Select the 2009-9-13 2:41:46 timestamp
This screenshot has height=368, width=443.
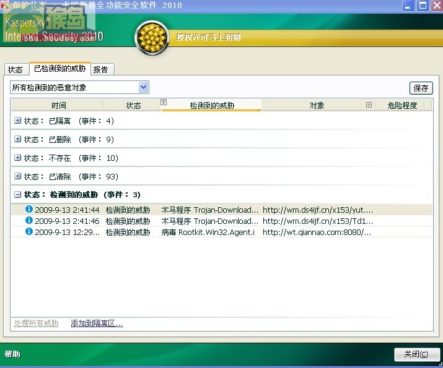[67, 221]
